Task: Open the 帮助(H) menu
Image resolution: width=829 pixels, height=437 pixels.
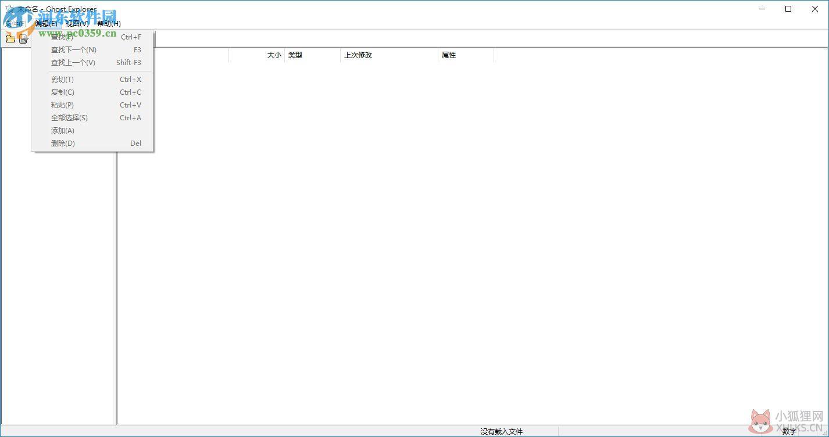Action: [x=109, y=23]
